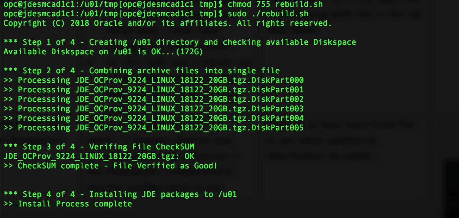This screenshot has width=459, height=218.
Task: Click the 'JDE_OCProv_9224_LINUX_18122_20GB.tgz: OK' line
Action: tap(99, 157)
